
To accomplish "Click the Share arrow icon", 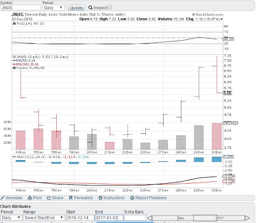I will [x=49, y=198].
